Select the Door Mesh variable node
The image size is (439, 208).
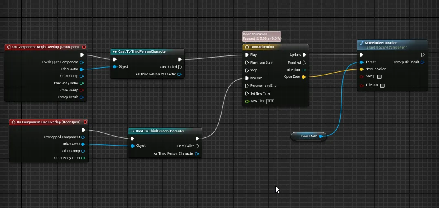309,136
